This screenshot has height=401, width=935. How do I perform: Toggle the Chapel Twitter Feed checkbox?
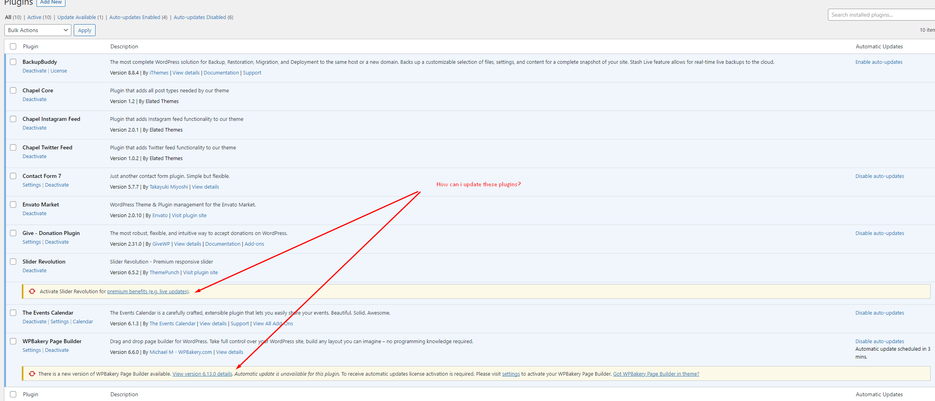click(x=13, y=147)
